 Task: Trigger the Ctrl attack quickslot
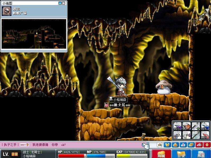(177, 135)
